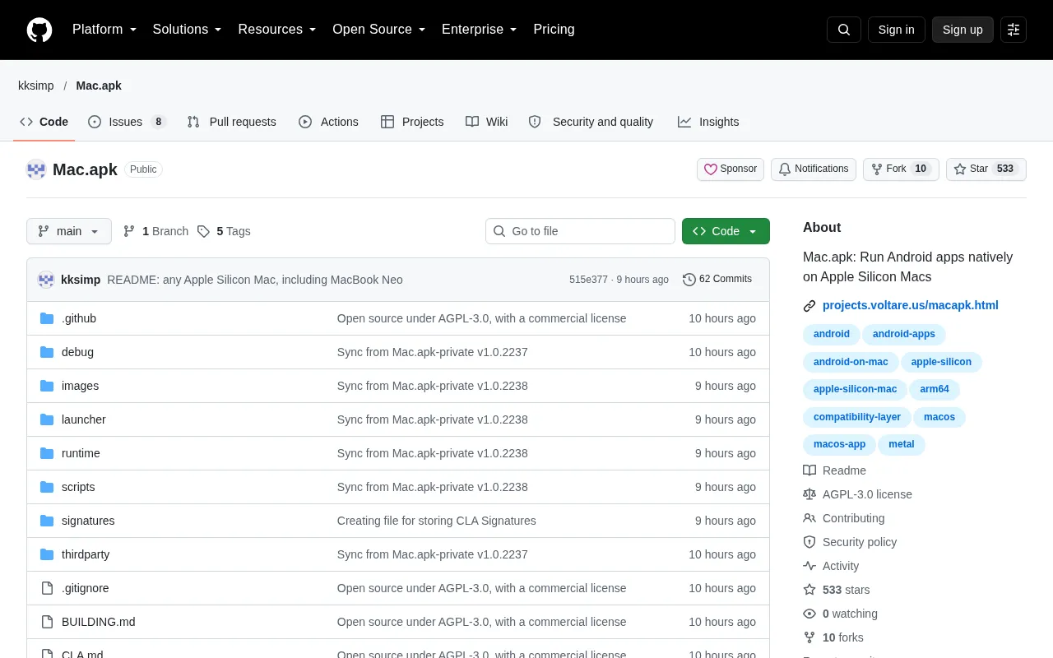Viewport: 1053px width, 658px height.
Task: Select the android-on-mac topic tag
Action: [x=851, y=362]
